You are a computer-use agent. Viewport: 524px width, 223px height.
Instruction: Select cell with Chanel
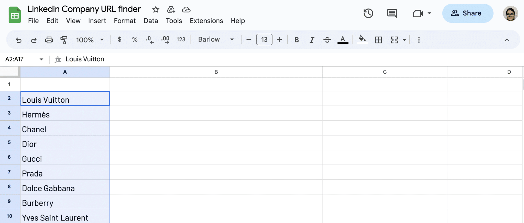point(65,128)
